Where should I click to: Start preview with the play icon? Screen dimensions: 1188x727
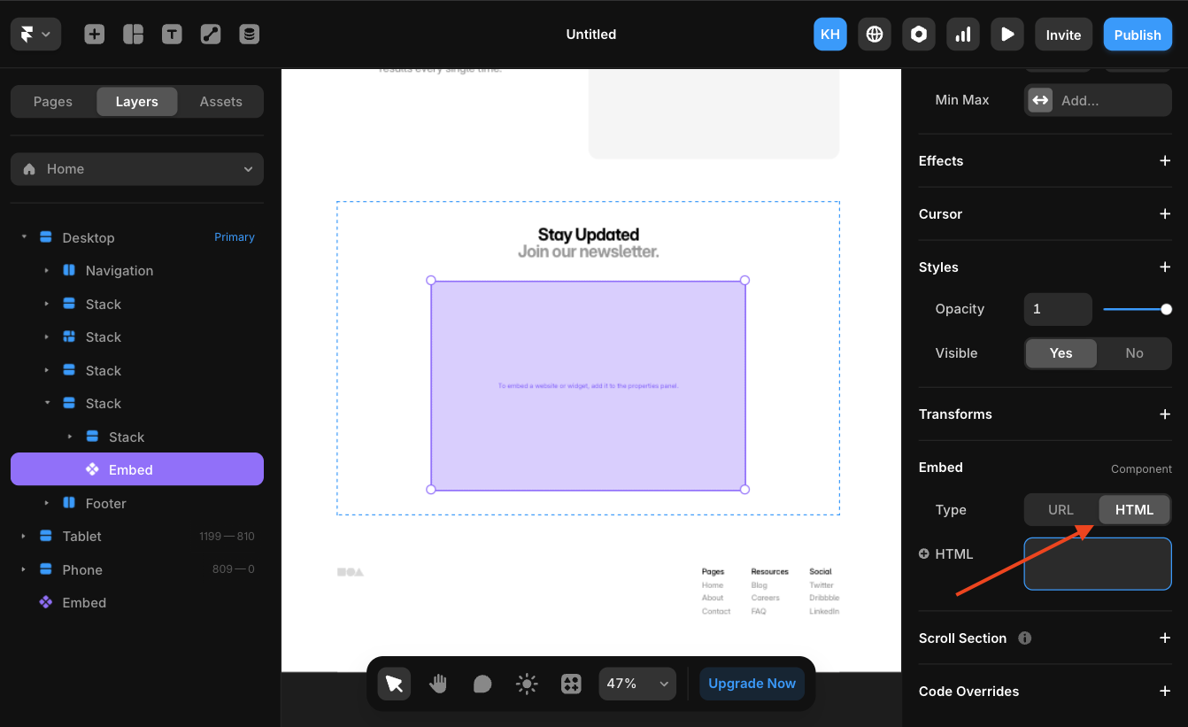point(1007,34)
